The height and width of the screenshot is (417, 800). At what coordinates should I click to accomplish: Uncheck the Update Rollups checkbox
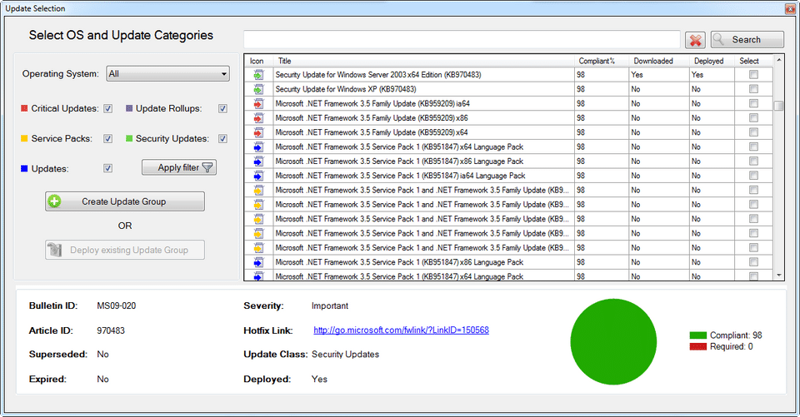pos(222,108)
